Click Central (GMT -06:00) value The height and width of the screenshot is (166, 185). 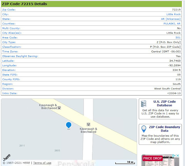click(x=166, y=51)
